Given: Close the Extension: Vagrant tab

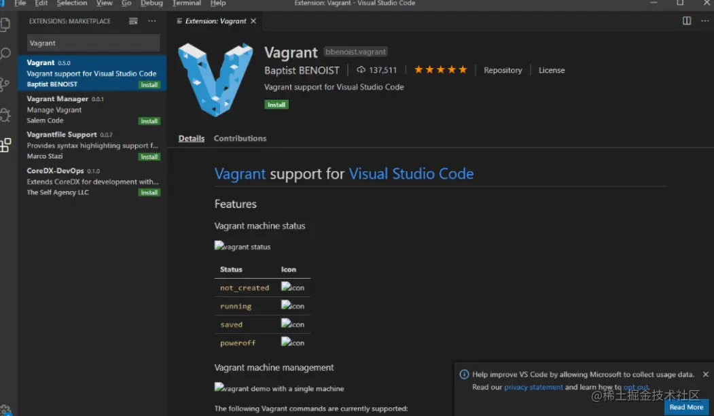Looking at the screenshot, I should (253, 21).
